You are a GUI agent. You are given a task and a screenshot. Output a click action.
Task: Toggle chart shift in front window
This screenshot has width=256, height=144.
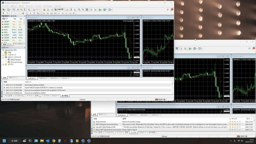click(95, 10)
